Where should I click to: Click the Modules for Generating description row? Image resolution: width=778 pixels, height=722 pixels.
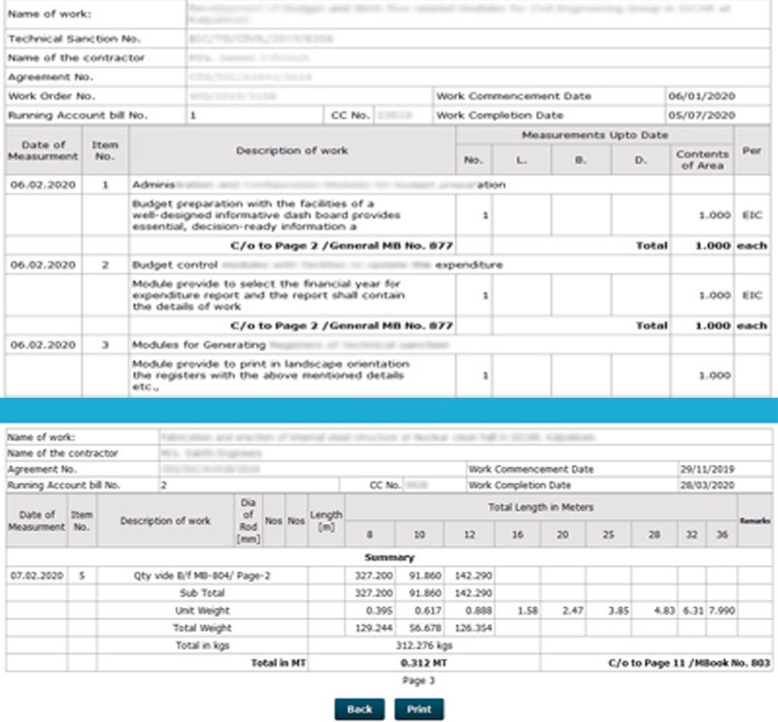290,344
